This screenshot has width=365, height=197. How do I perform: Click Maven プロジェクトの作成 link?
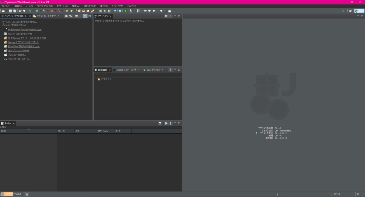click(x=20, y=34)
